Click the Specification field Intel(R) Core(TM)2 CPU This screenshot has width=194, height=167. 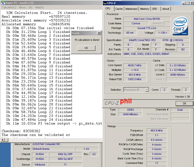(x=156, y=40)
